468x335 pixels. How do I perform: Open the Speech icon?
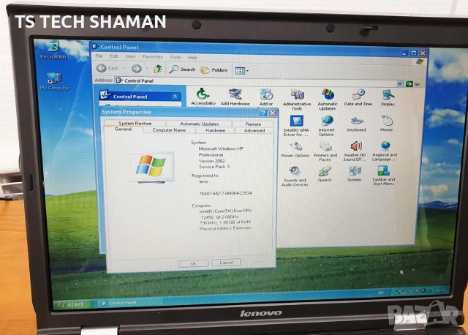tap(325, 174)
